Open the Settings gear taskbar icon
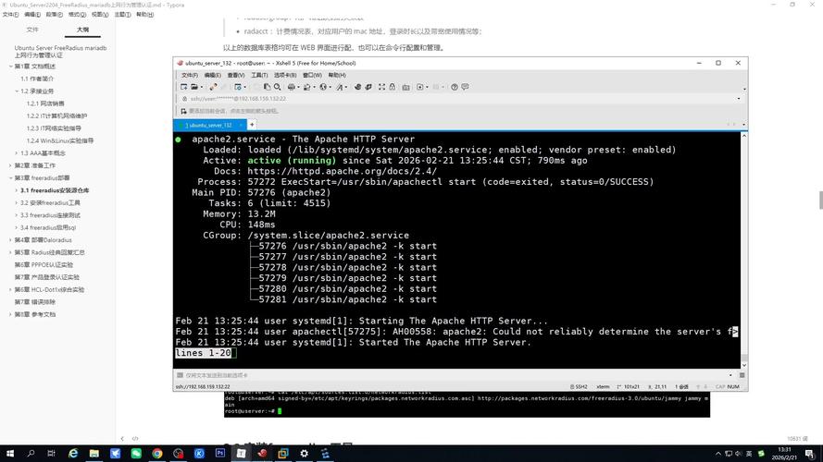The height and width of the screenshot is (462, 823). click(304, 453)
